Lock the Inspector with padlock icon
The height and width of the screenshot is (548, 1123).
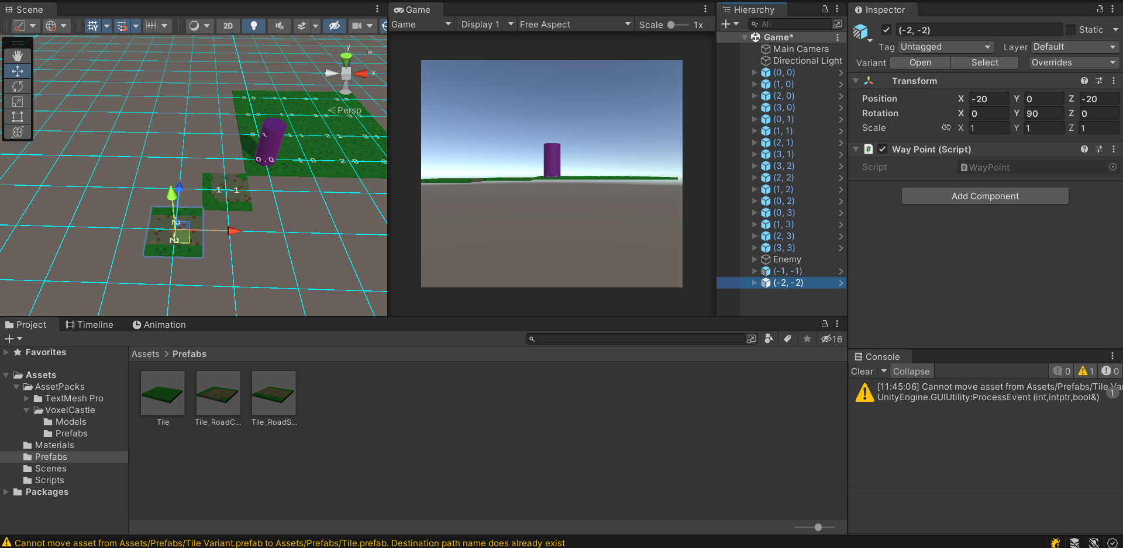[1100, 9]
